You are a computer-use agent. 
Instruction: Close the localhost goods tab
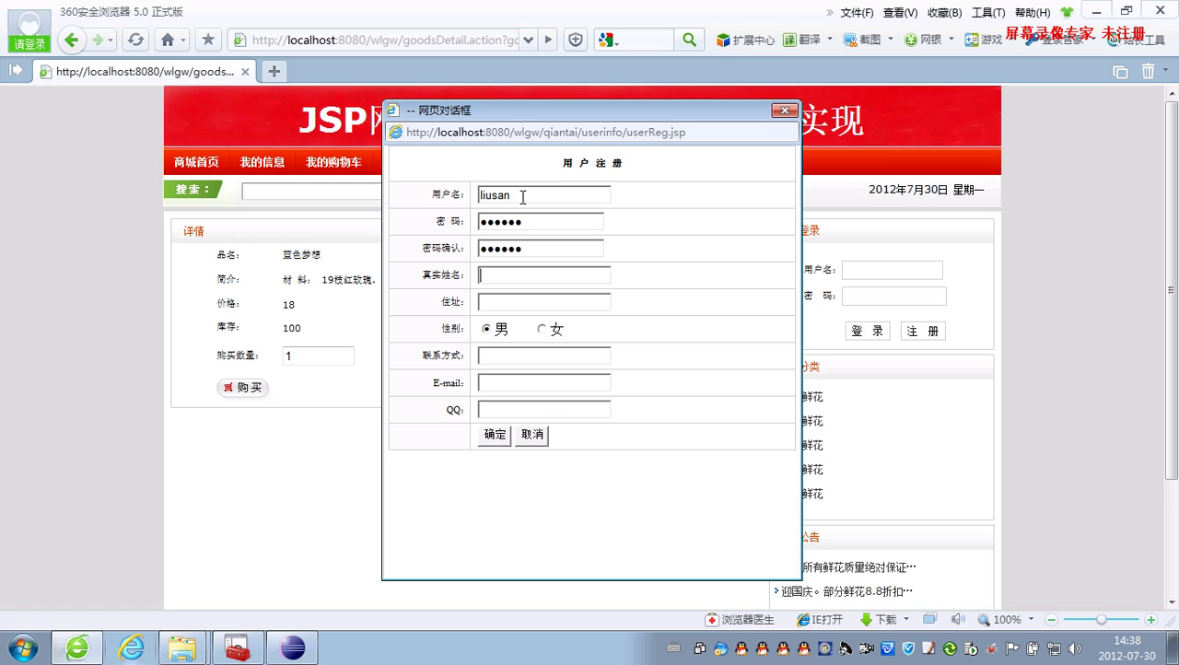[x=245, y=71]
